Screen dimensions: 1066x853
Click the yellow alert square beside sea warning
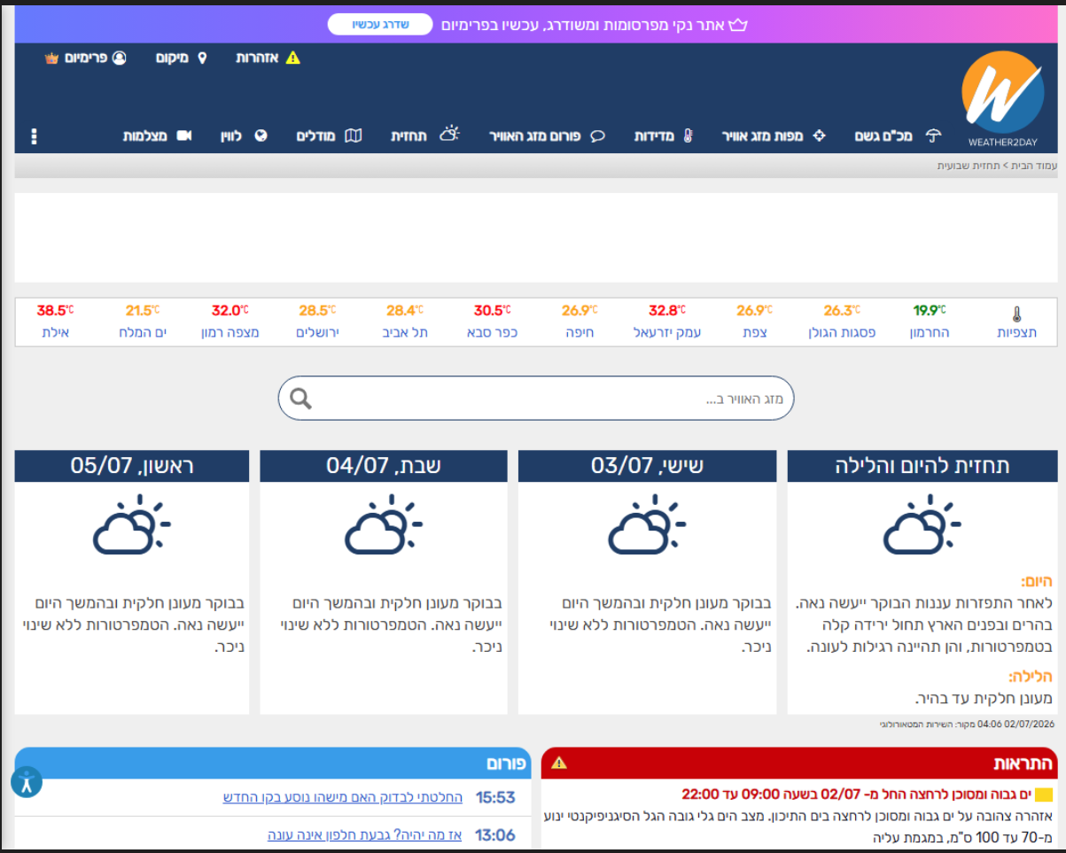(1043, 794)
